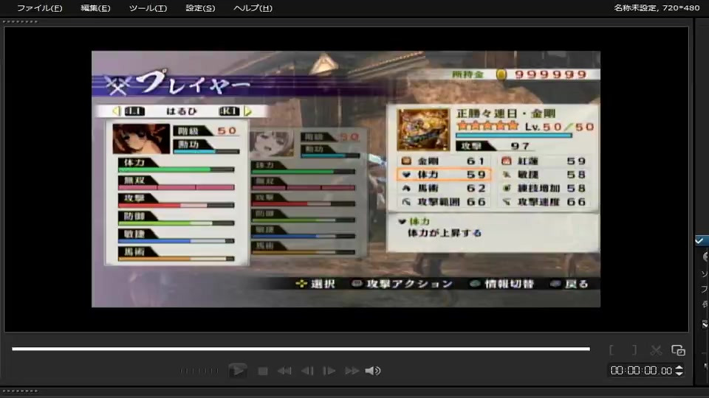Click the white preview scrubber bar
709x398 pixels.
301,349
